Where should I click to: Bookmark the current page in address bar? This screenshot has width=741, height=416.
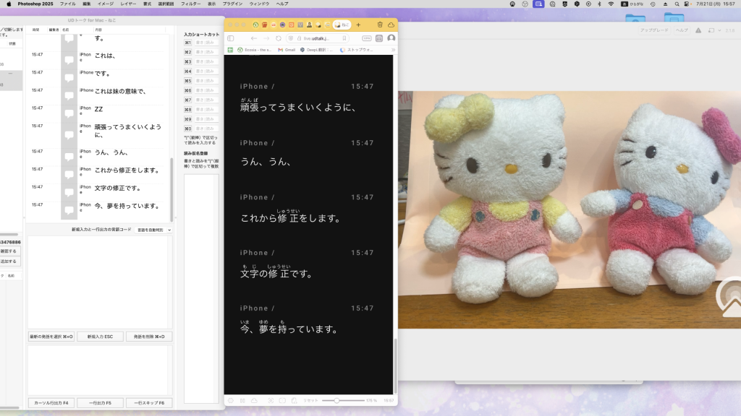click(344, 38)
